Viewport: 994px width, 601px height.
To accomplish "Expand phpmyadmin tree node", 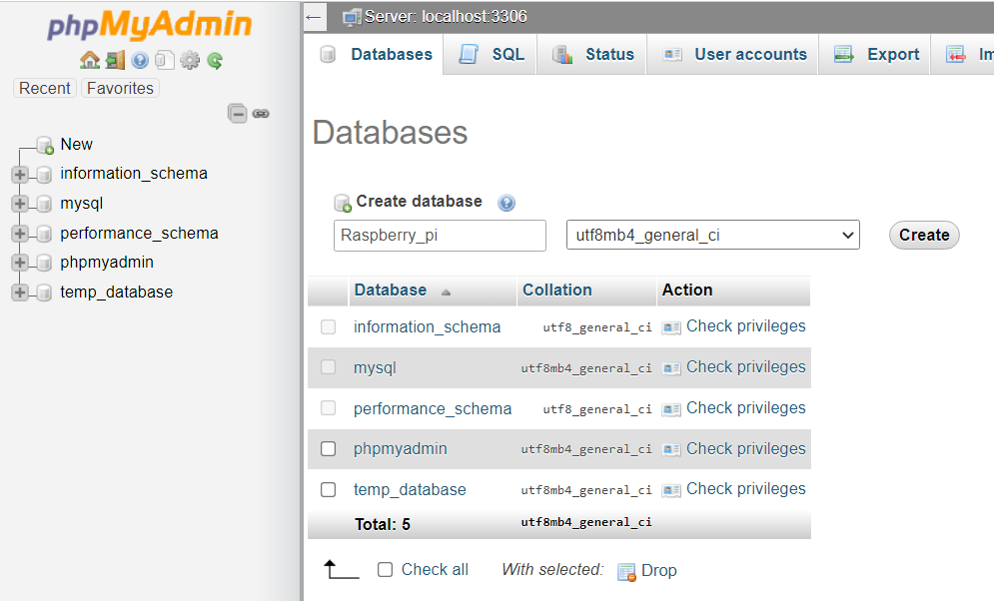I will (20, 263).
